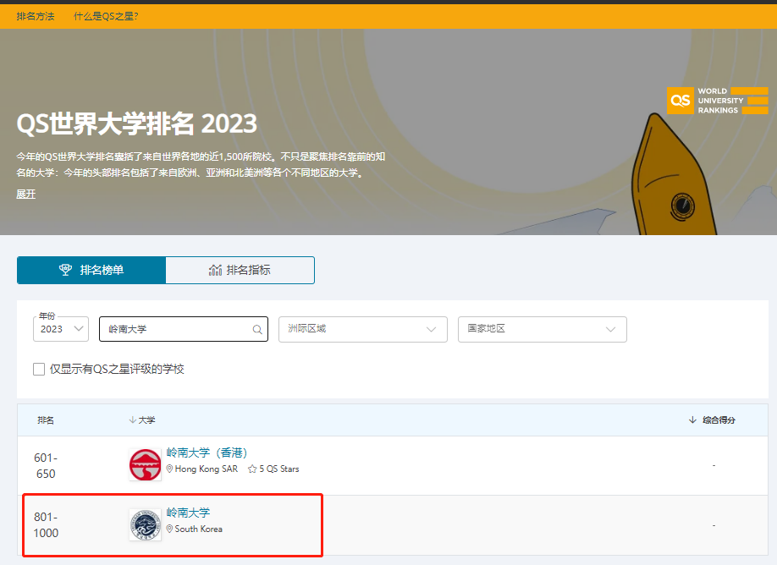Click the Lingnan University Hong Kong logo

pos(146,464)
